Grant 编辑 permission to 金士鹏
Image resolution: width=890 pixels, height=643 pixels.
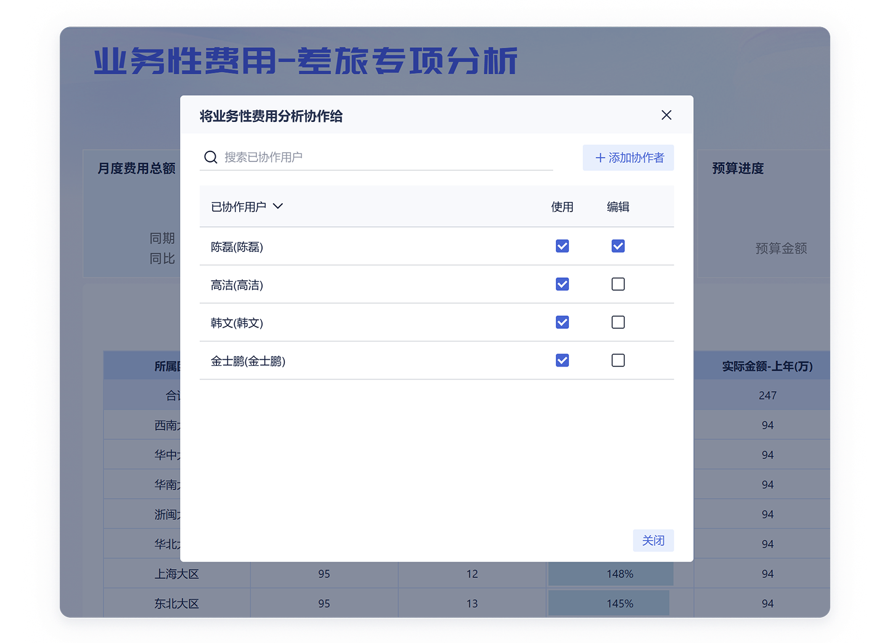pos(618,361)
